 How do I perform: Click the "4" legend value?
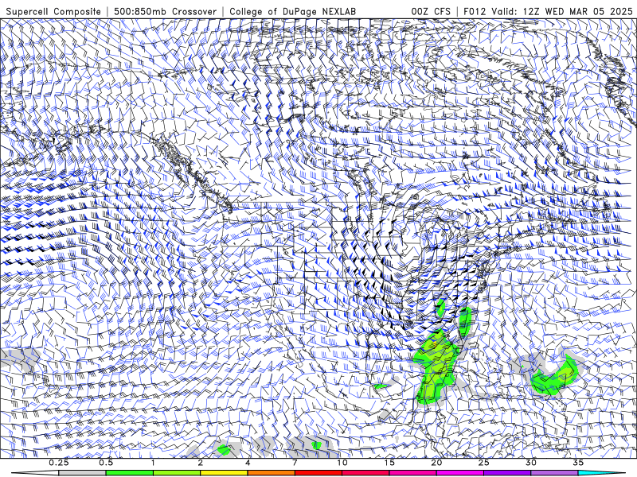[x=248, y=463]
